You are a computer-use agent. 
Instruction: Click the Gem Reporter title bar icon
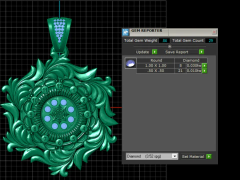125,32
